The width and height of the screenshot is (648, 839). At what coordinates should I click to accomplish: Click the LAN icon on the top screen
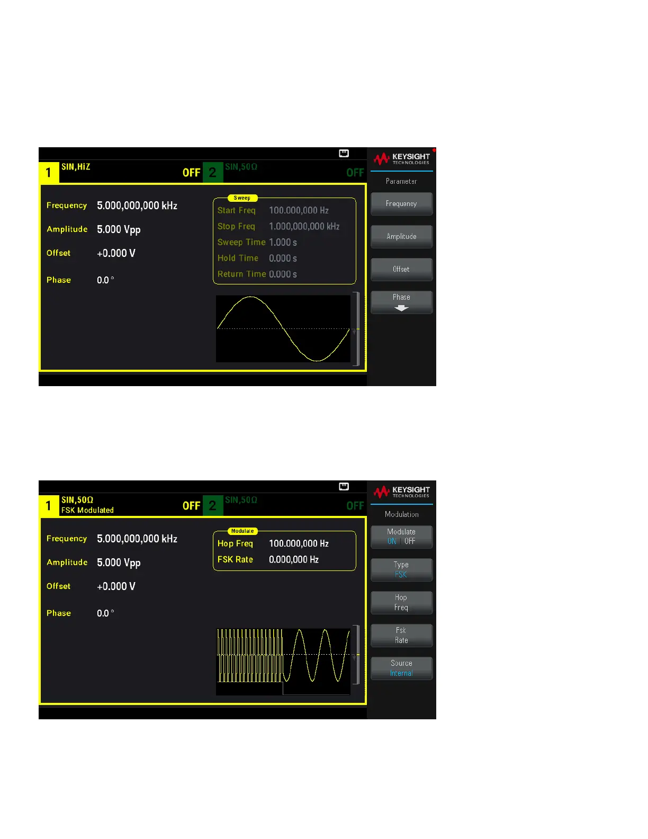pyautogui.click(x=344, y=153)
